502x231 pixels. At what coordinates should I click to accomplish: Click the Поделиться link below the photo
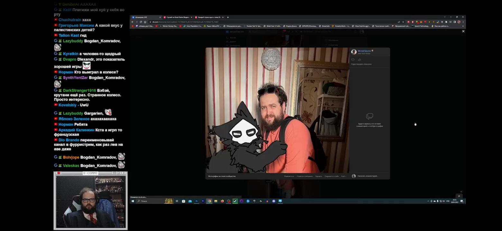click(289, 176)
